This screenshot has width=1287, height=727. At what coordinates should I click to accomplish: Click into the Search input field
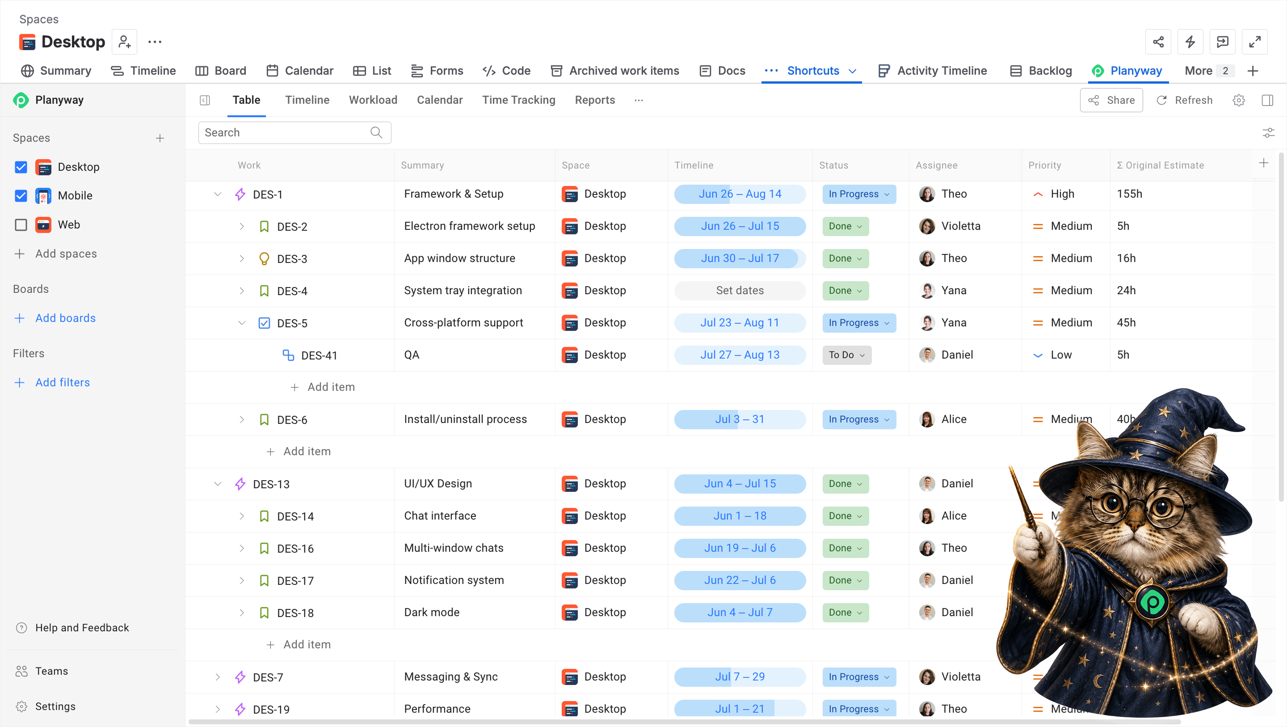point(294,132)
